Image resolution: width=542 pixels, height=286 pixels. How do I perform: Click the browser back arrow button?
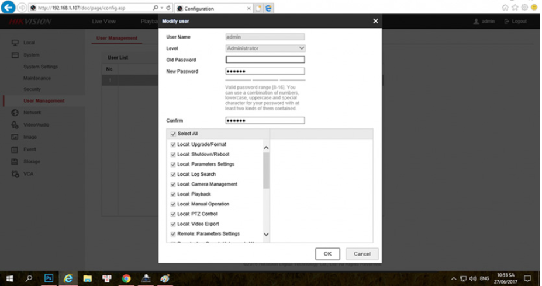coord(8,7)
